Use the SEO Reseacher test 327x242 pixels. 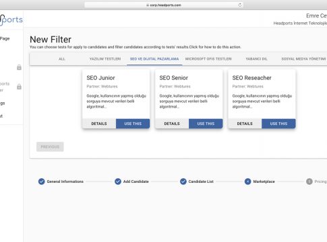pyautogui.click(x=278, y=124)
